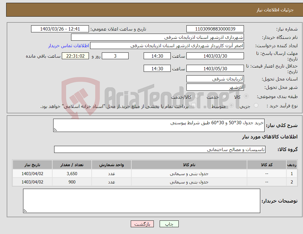The height and width of the screenshot is (234, 303).
Task: Click the ردیف column header
Action: pyautogui.click(x=292, y=165)
